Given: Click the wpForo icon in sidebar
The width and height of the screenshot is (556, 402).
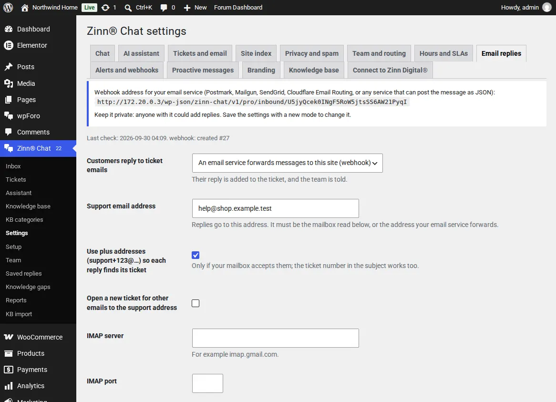Looking at the screenshot, I should point(9,116).
